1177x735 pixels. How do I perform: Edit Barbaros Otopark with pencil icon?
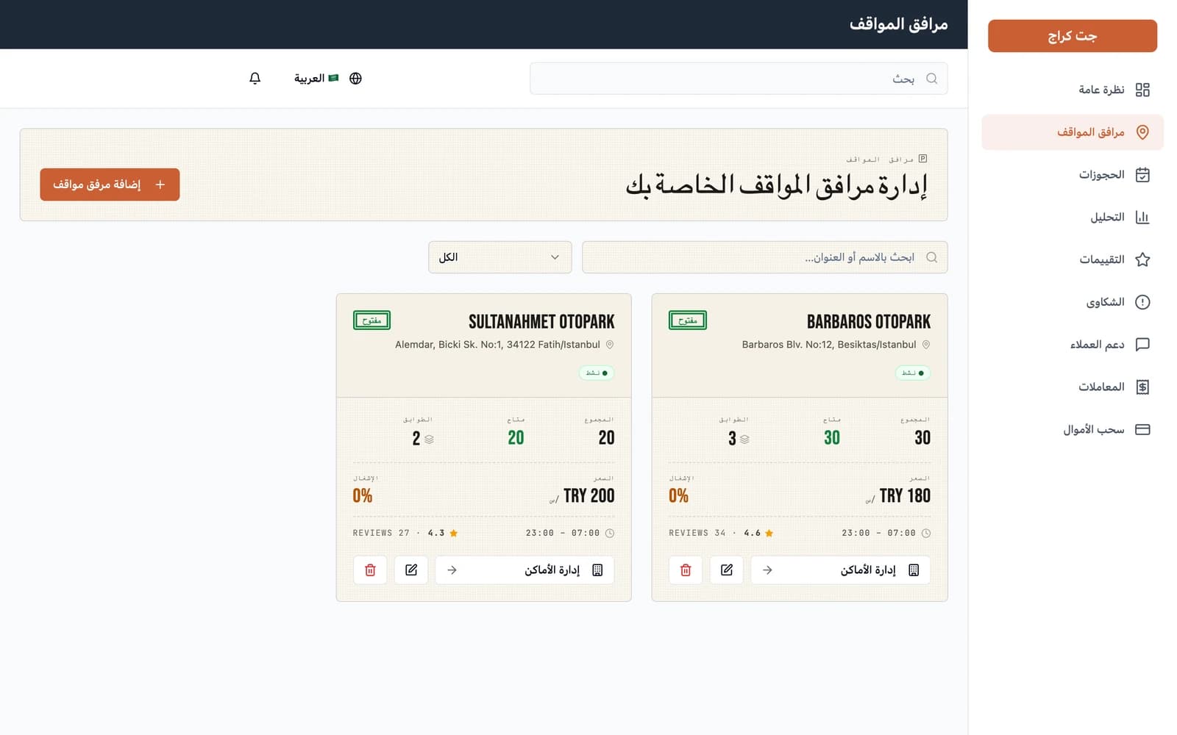pyautogui.click(x=727, y=570)
